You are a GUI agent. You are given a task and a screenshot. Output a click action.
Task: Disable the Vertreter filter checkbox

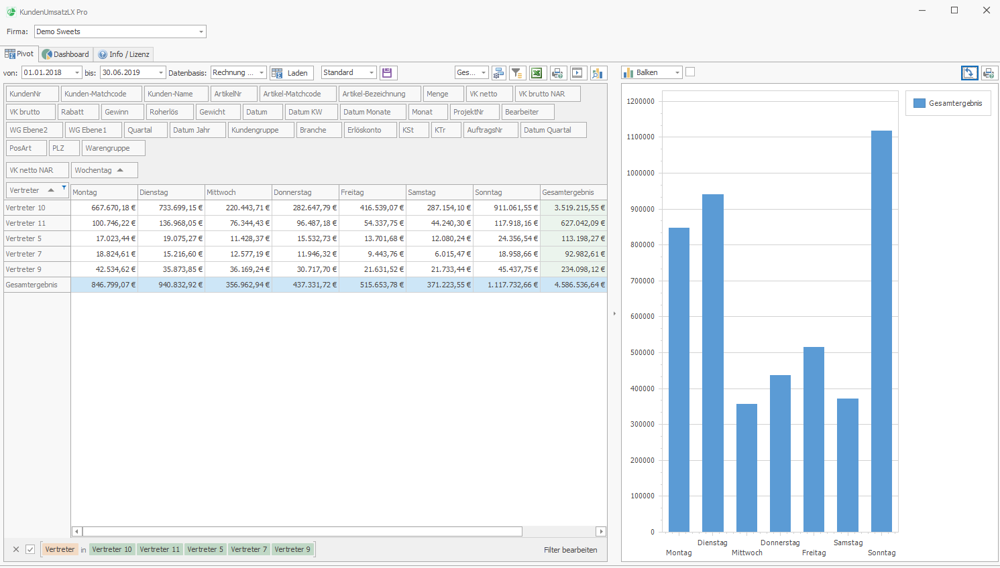[30, 549]
